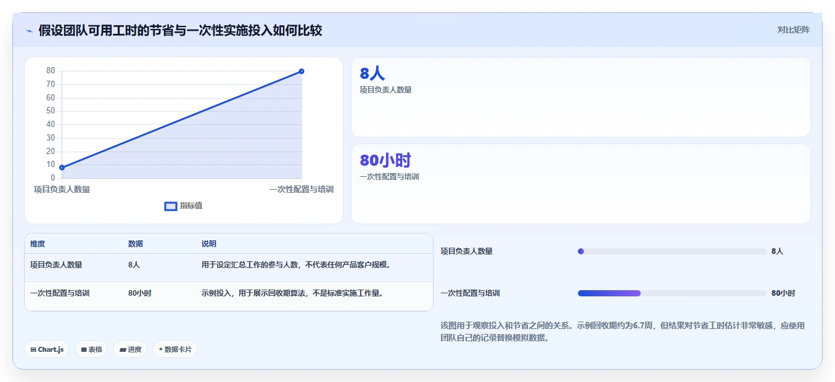
Task: Click the 一次性配置与培训 table row cell
Action: [x=60, y=293]
